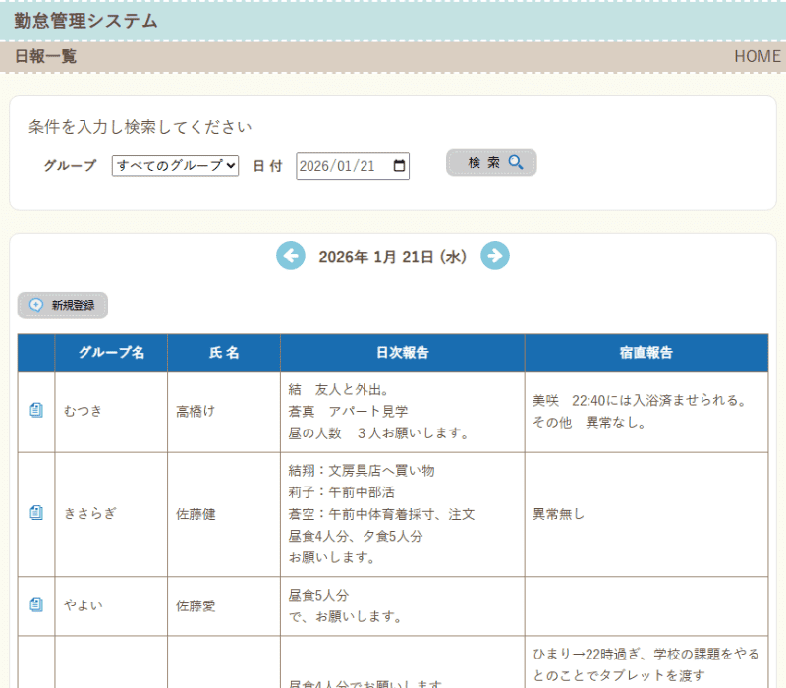Open report document icon for きさらぎ row
This screenshot has height=688, width=786.
(x=36, y=513)
